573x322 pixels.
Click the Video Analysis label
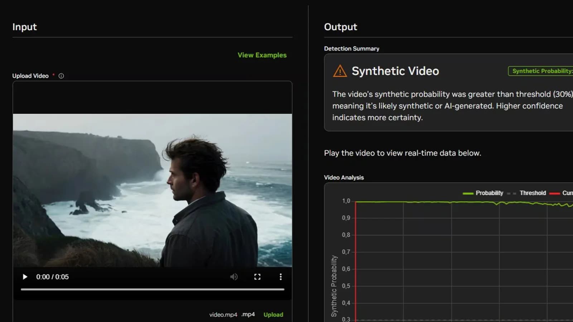click(344, 177)
